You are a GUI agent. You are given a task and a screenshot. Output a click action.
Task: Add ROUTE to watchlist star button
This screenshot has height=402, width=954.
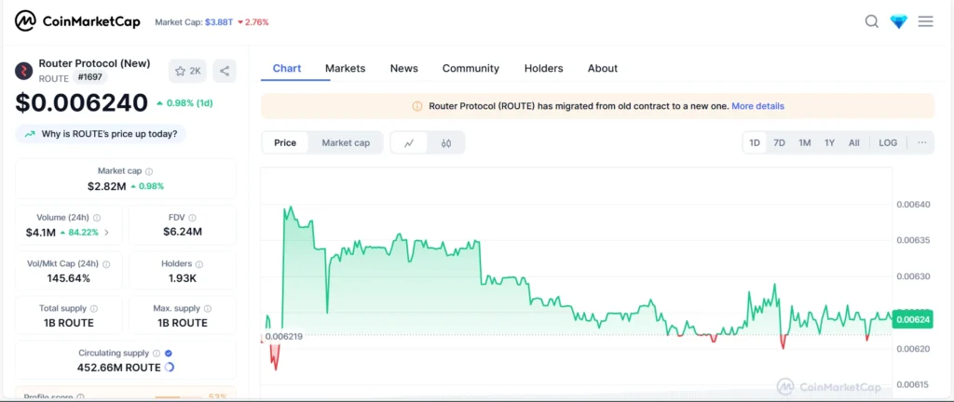pos(187,71)
